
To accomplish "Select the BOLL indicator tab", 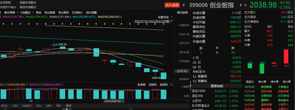I will [x=5, y=106].
